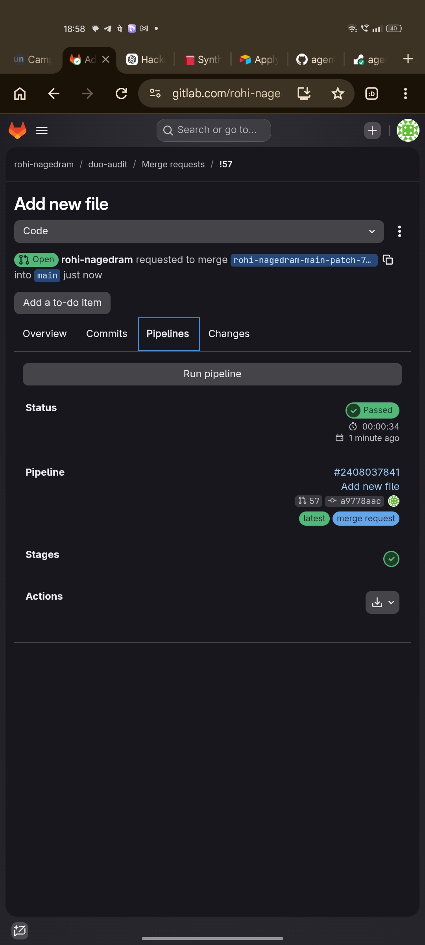Open pipeline #2408037841 link
The height and width of the screenshot is (945, 425).
367,472
